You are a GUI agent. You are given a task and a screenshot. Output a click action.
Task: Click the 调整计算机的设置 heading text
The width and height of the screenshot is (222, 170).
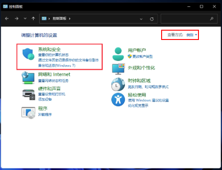[39, 35]
